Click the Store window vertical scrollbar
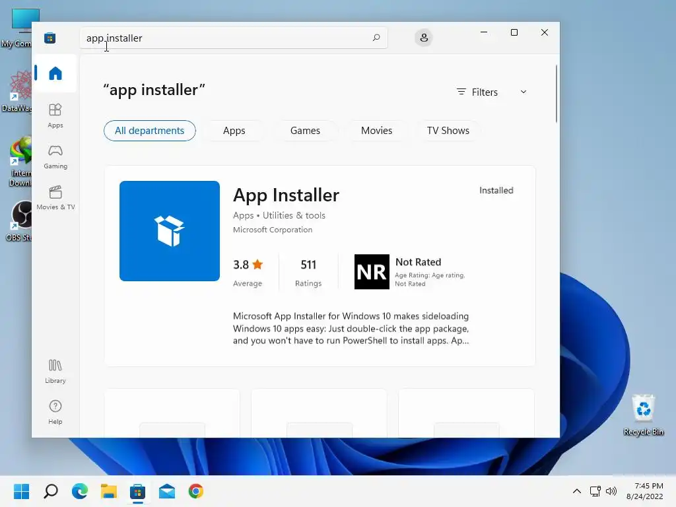This screenshot has width=676, height=507. point(556,94)
